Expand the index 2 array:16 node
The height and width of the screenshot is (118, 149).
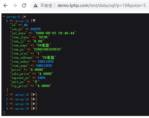point(34,99)
